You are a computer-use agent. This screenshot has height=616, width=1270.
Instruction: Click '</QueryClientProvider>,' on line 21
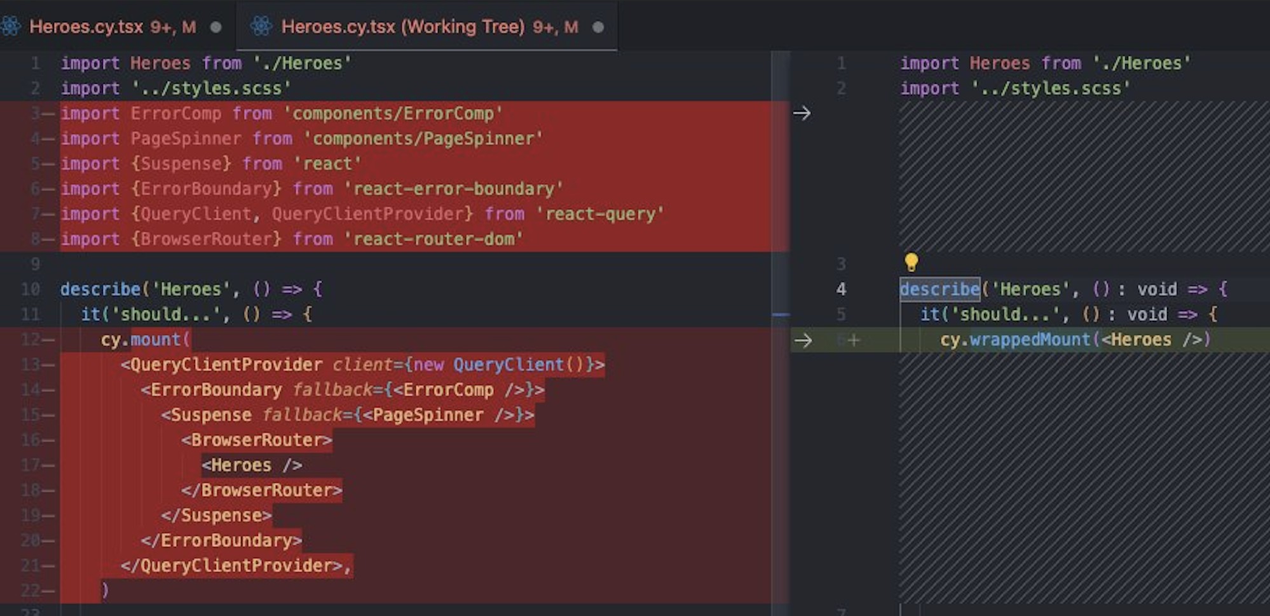click(236, 566)
